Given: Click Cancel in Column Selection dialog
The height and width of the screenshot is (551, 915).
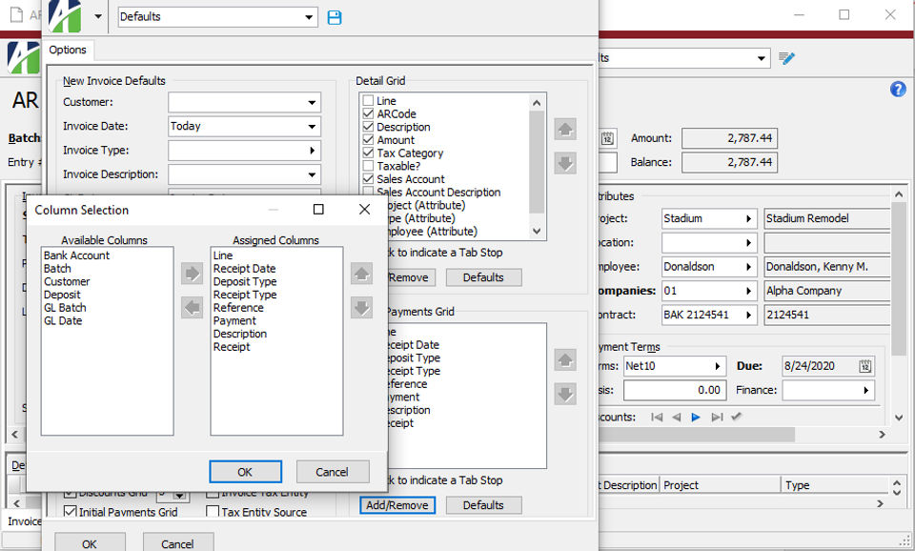Looking at the screenshot, I should click(x=332, y=472).
